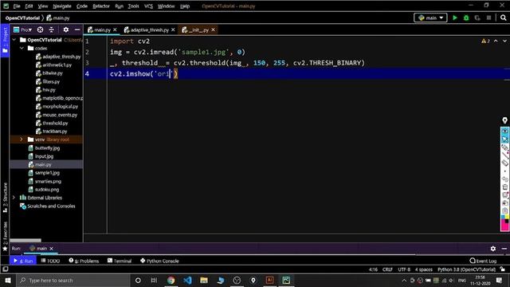The width and height of the screenshot is (510, 287).
Task: Open Search Everywhere magnifier icon
Action: coord(503,18)
